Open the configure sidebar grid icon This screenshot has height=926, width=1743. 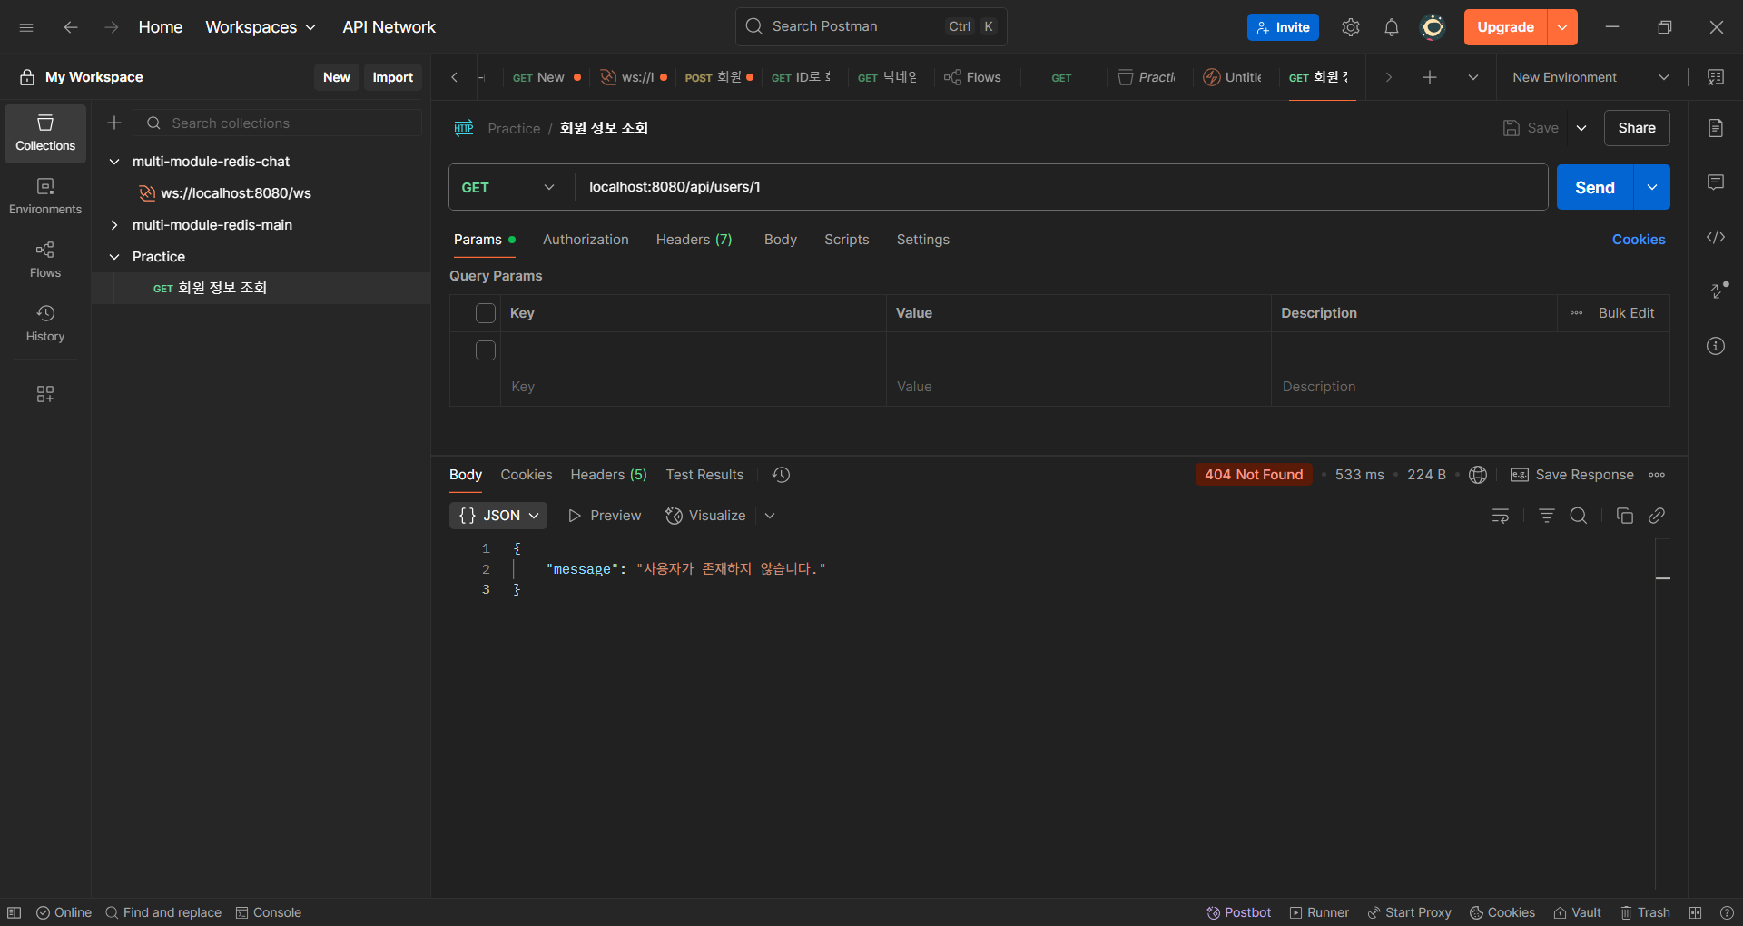45,394
